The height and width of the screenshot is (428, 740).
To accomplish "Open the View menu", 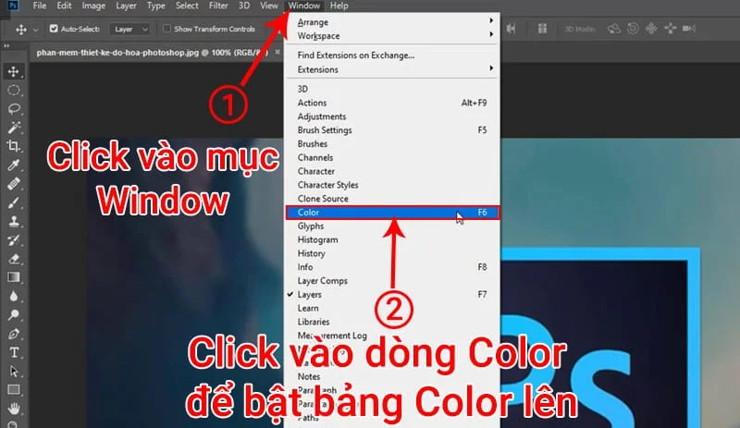I will point(269,6).
